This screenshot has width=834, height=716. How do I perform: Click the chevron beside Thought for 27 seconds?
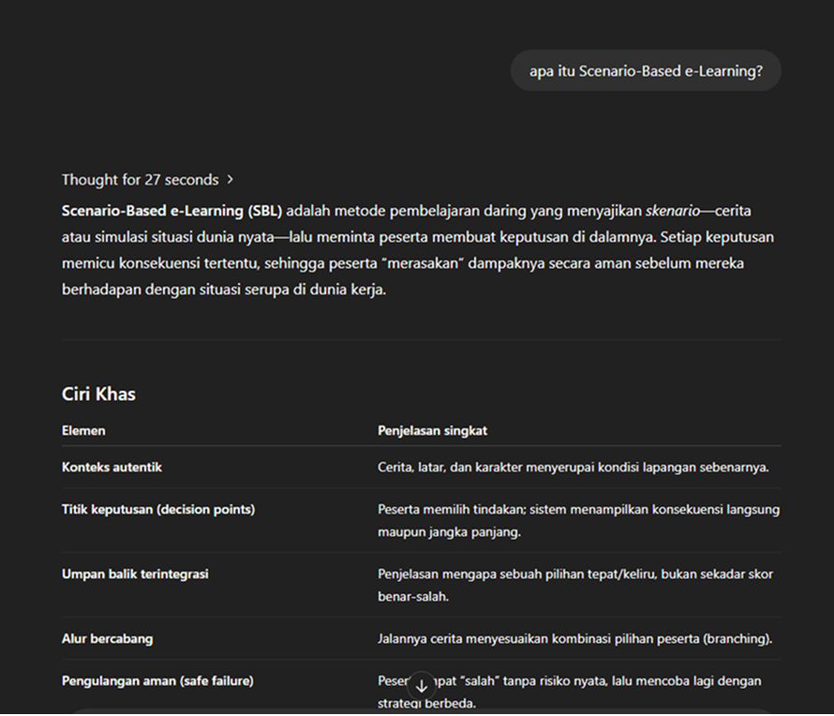tap(231, 179)
